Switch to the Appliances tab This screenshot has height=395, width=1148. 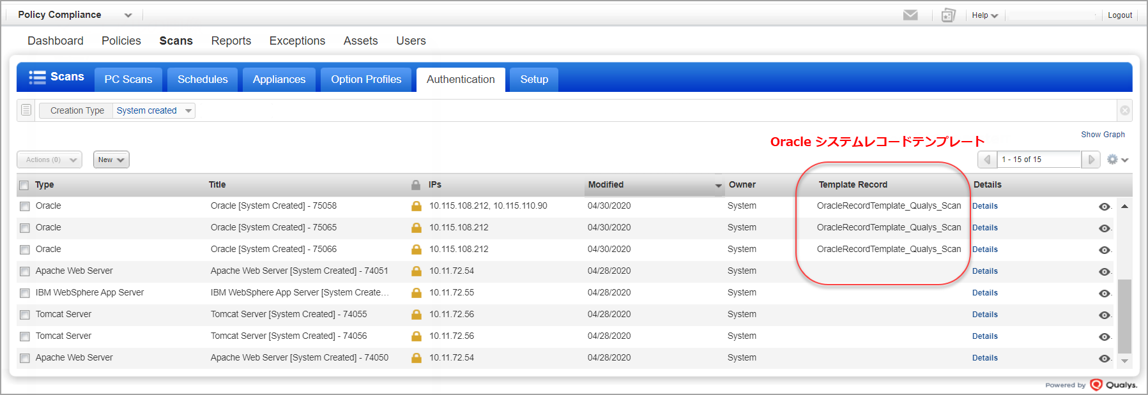tap(279, 79)
